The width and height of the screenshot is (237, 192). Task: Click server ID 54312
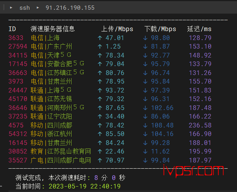pyautogui.click(x=18, y=134)
